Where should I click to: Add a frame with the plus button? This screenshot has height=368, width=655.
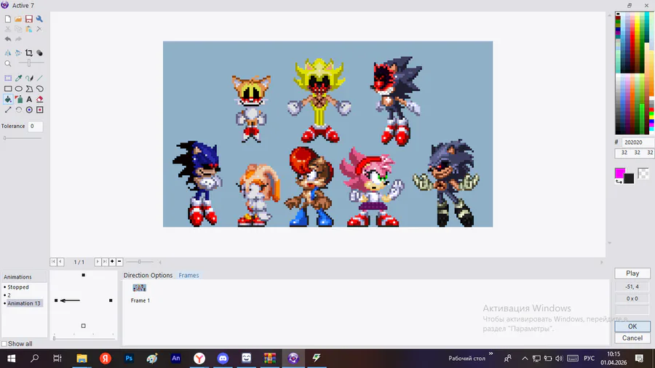(112, 262)
